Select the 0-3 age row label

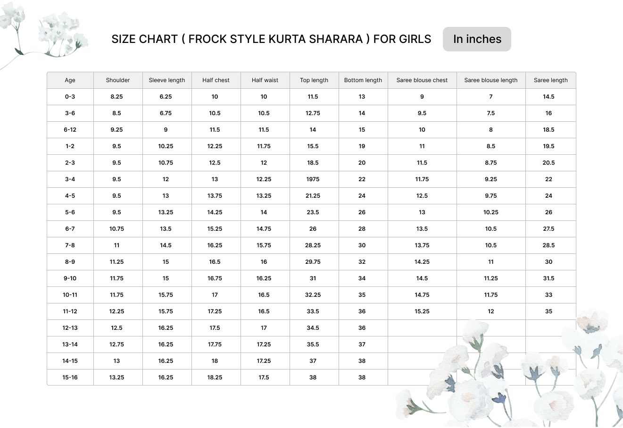(70, 97)
